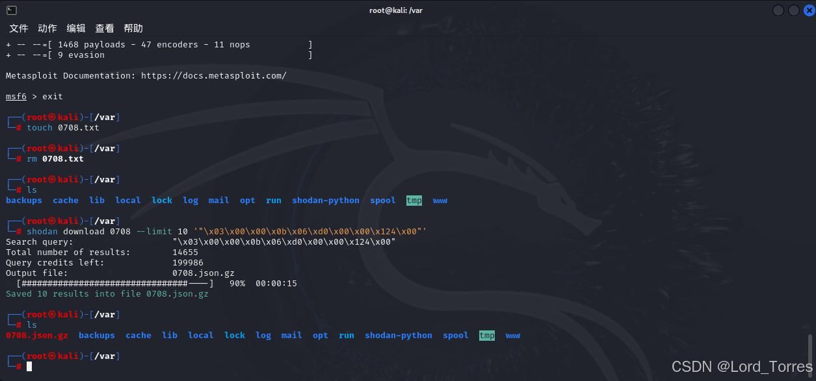The width and height of the screenshot is (816, 381).
Task: Click the msf6 exit prompt line
Action: pyautogui.click(x=33, y=96)
